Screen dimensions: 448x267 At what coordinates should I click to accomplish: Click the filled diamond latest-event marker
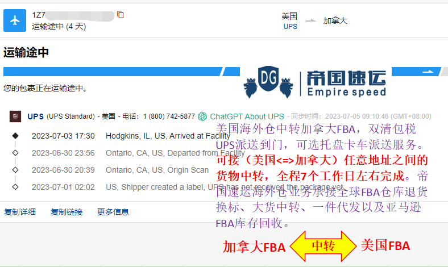[x=15, y=136]
